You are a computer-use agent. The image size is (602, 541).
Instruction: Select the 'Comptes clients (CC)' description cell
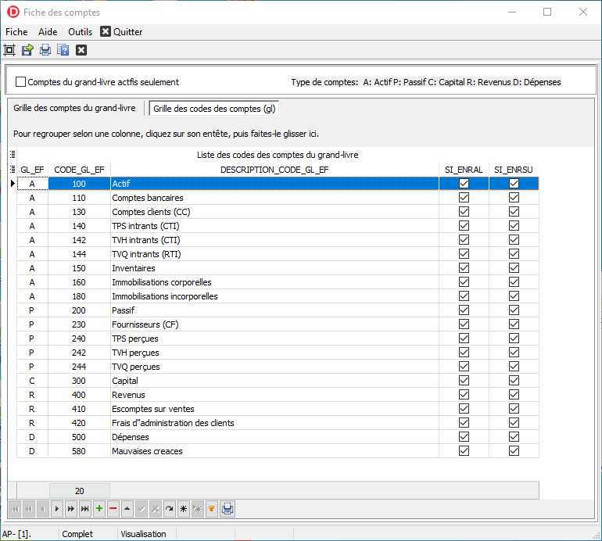pos(274,212)
